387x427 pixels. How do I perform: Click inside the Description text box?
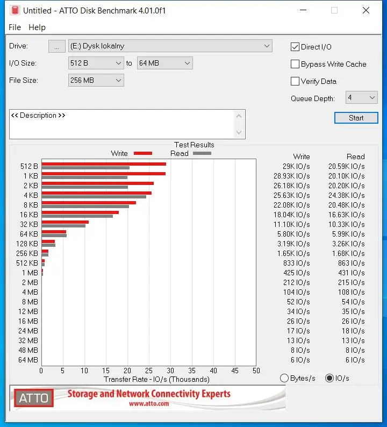pos(122,124)
